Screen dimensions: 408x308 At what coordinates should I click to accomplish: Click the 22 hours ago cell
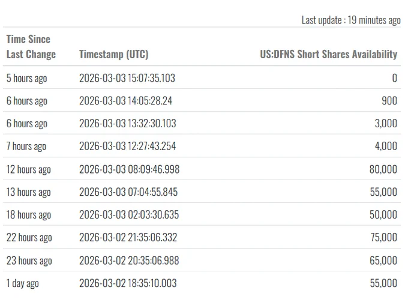[29, 237]
